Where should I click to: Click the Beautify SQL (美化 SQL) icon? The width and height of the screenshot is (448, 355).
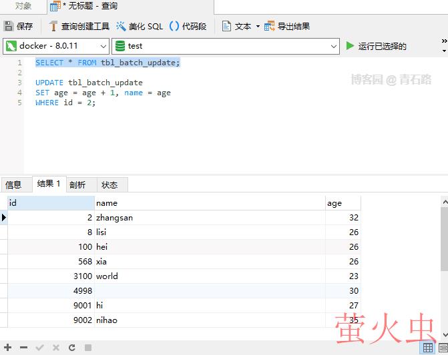tap(121, 27)
